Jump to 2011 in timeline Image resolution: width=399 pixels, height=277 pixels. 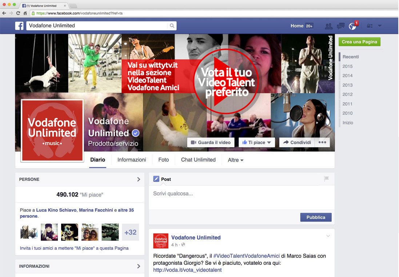point(347,104)
